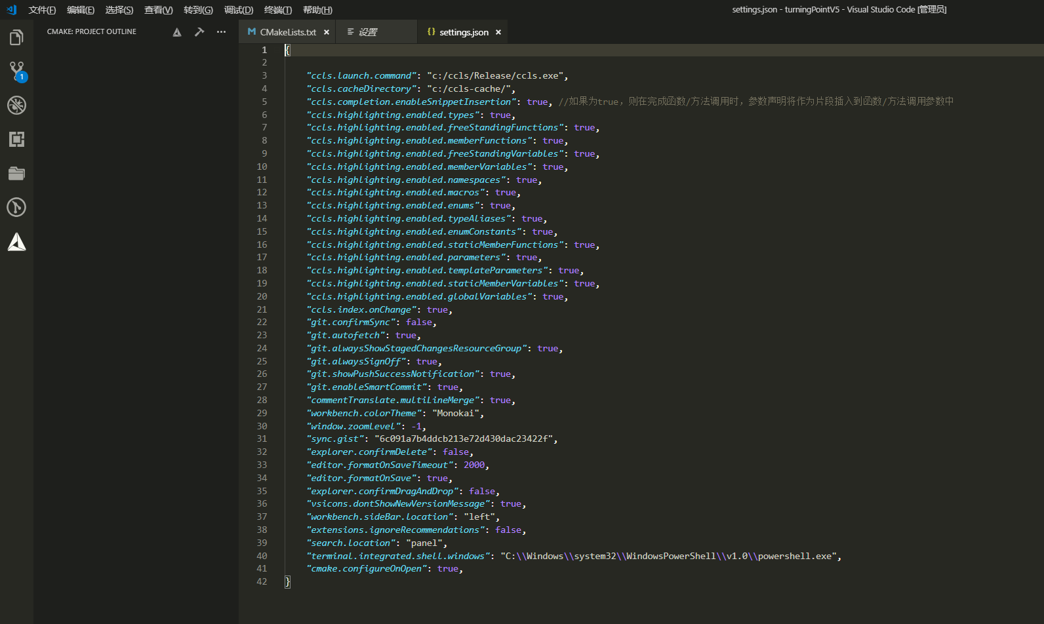This screenshot has height=624, width=1044.
Task: Close the settings.json tab
Action: (498, 32)
